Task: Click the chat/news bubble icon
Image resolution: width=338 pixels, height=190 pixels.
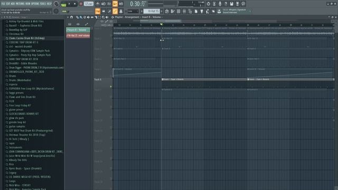Action: coord(243,4)
